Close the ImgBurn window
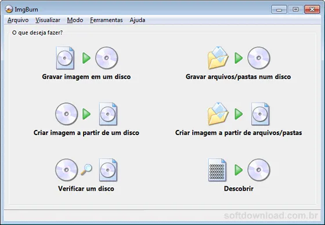Image resolution: width=325 pixels, height=225 pixels. point(312,9)
